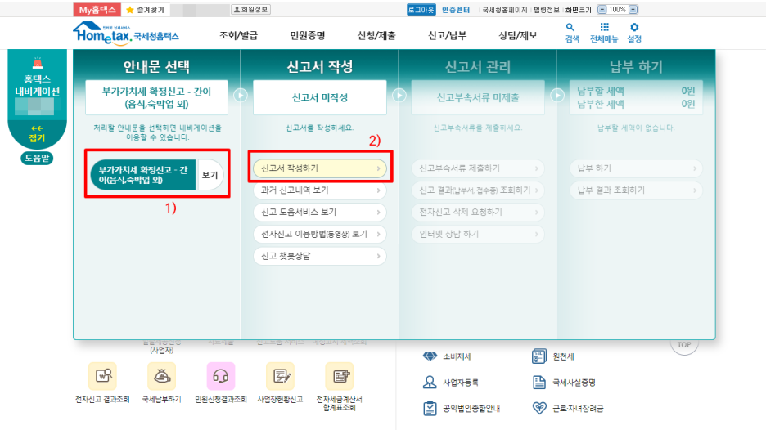Image resolution: width=766 pixels, height=430 pixels.
Task: Select 부가가치세 확정신고 간이 notice pill
Action: [x=143, y=175]
